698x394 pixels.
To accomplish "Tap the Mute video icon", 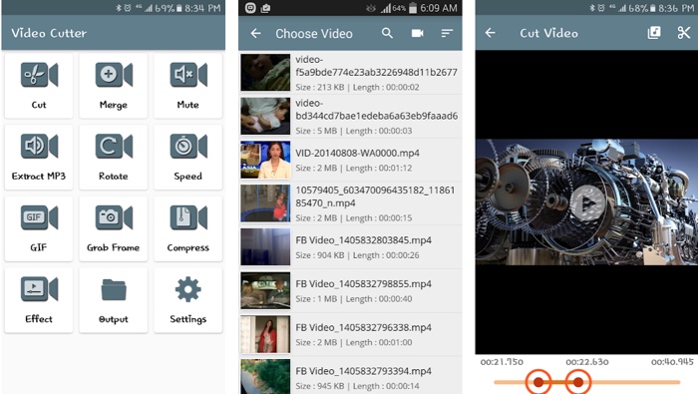I will [187, 86].
